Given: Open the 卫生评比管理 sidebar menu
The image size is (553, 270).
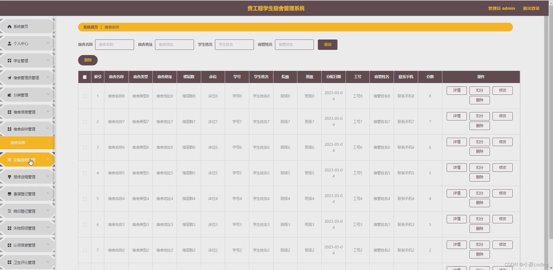Looking at the screenshot, I should [x=27, y=262].
